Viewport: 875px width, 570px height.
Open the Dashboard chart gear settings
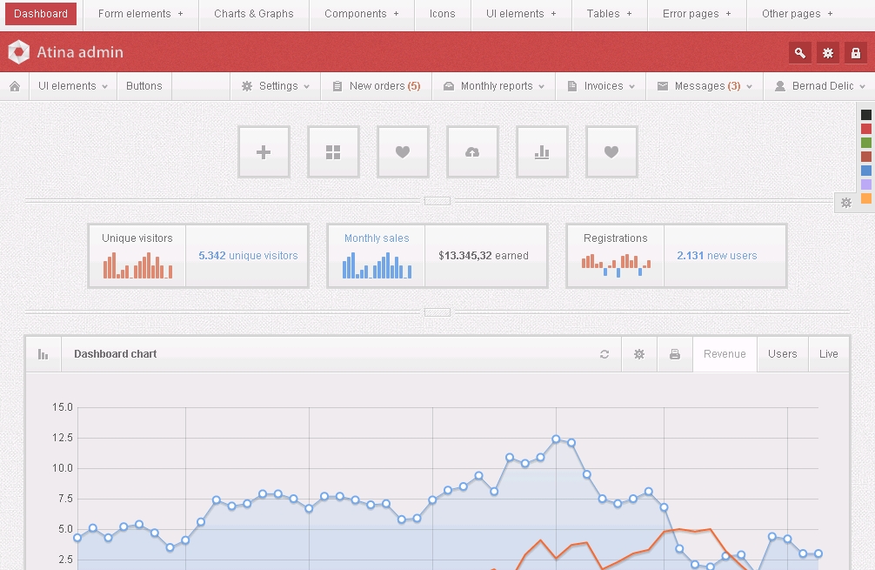[639, 354]
